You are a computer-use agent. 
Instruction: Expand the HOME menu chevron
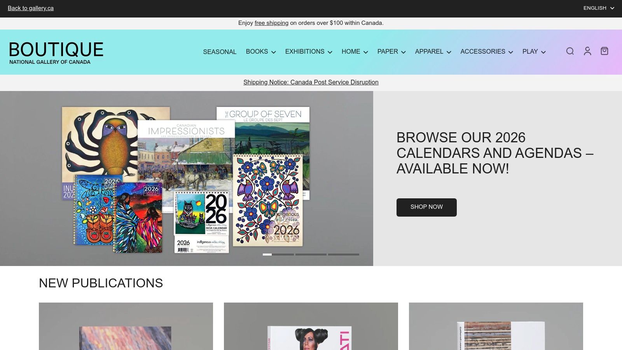tap(366, 52)
